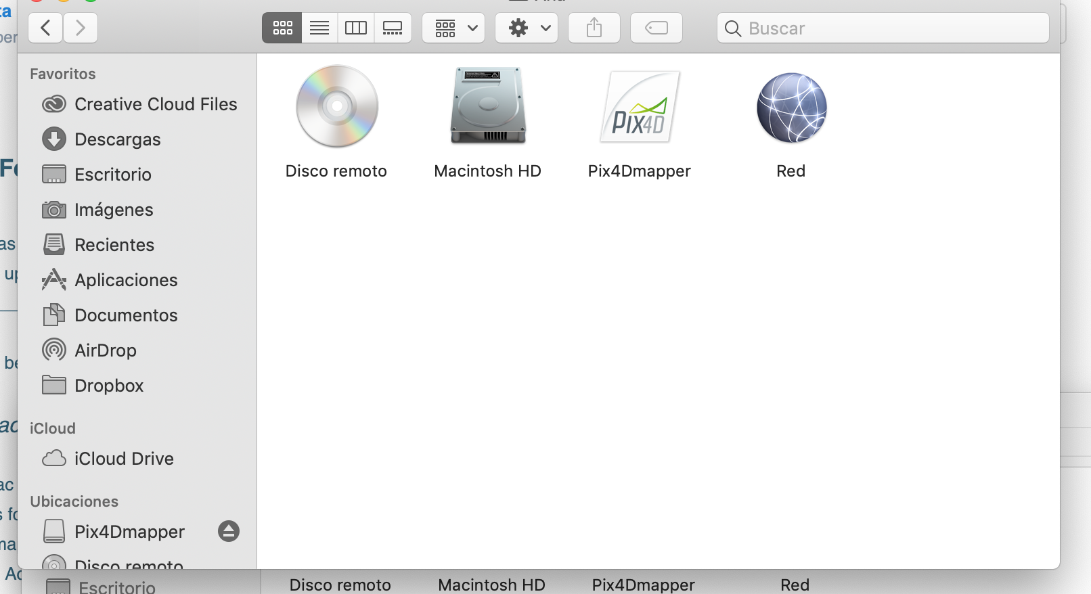
Task: Click Disco remoto label in background window
Action: [340, 585]
